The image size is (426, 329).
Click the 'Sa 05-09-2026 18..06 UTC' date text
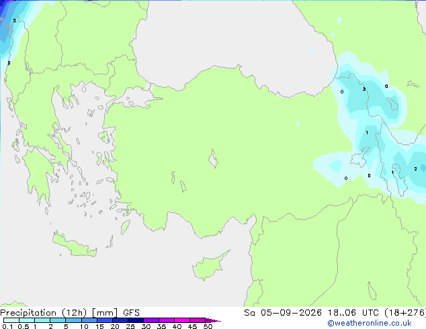point(311,313)
